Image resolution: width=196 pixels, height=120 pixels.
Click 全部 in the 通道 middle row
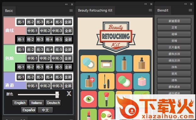pyautogui.click(x=68, y=86)
